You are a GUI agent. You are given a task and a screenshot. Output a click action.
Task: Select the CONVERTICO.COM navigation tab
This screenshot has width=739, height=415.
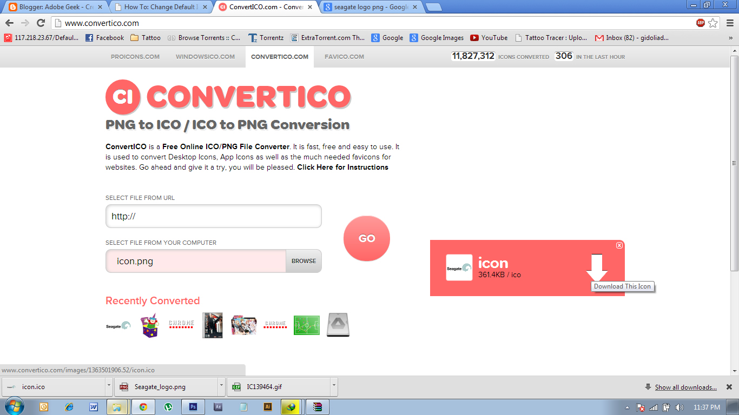(280, 57)
